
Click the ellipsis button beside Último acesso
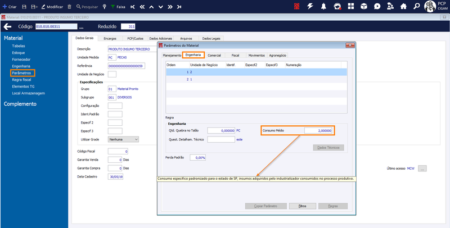tap(422, 168)
